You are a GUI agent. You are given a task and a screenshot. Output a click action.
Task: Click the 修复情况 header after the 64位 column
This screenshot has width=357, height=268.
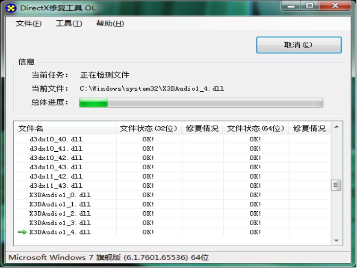[x=309, y=128]
